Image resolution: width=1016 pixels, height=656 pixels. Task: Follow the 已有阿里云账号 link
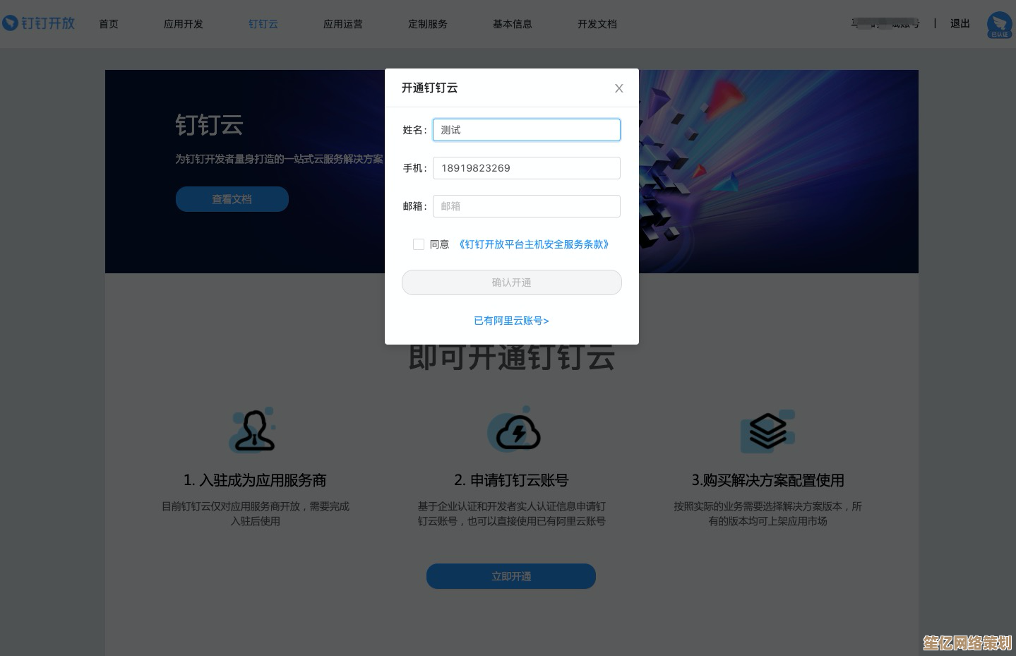[511, 321]
